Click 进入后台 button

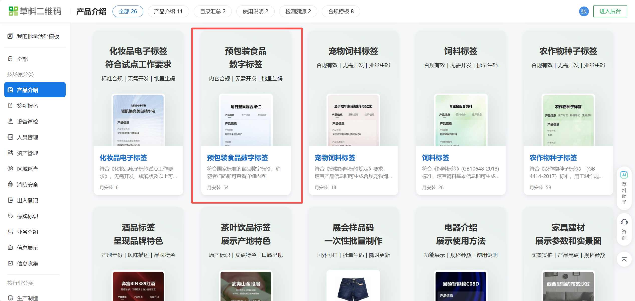coord(610,11)
